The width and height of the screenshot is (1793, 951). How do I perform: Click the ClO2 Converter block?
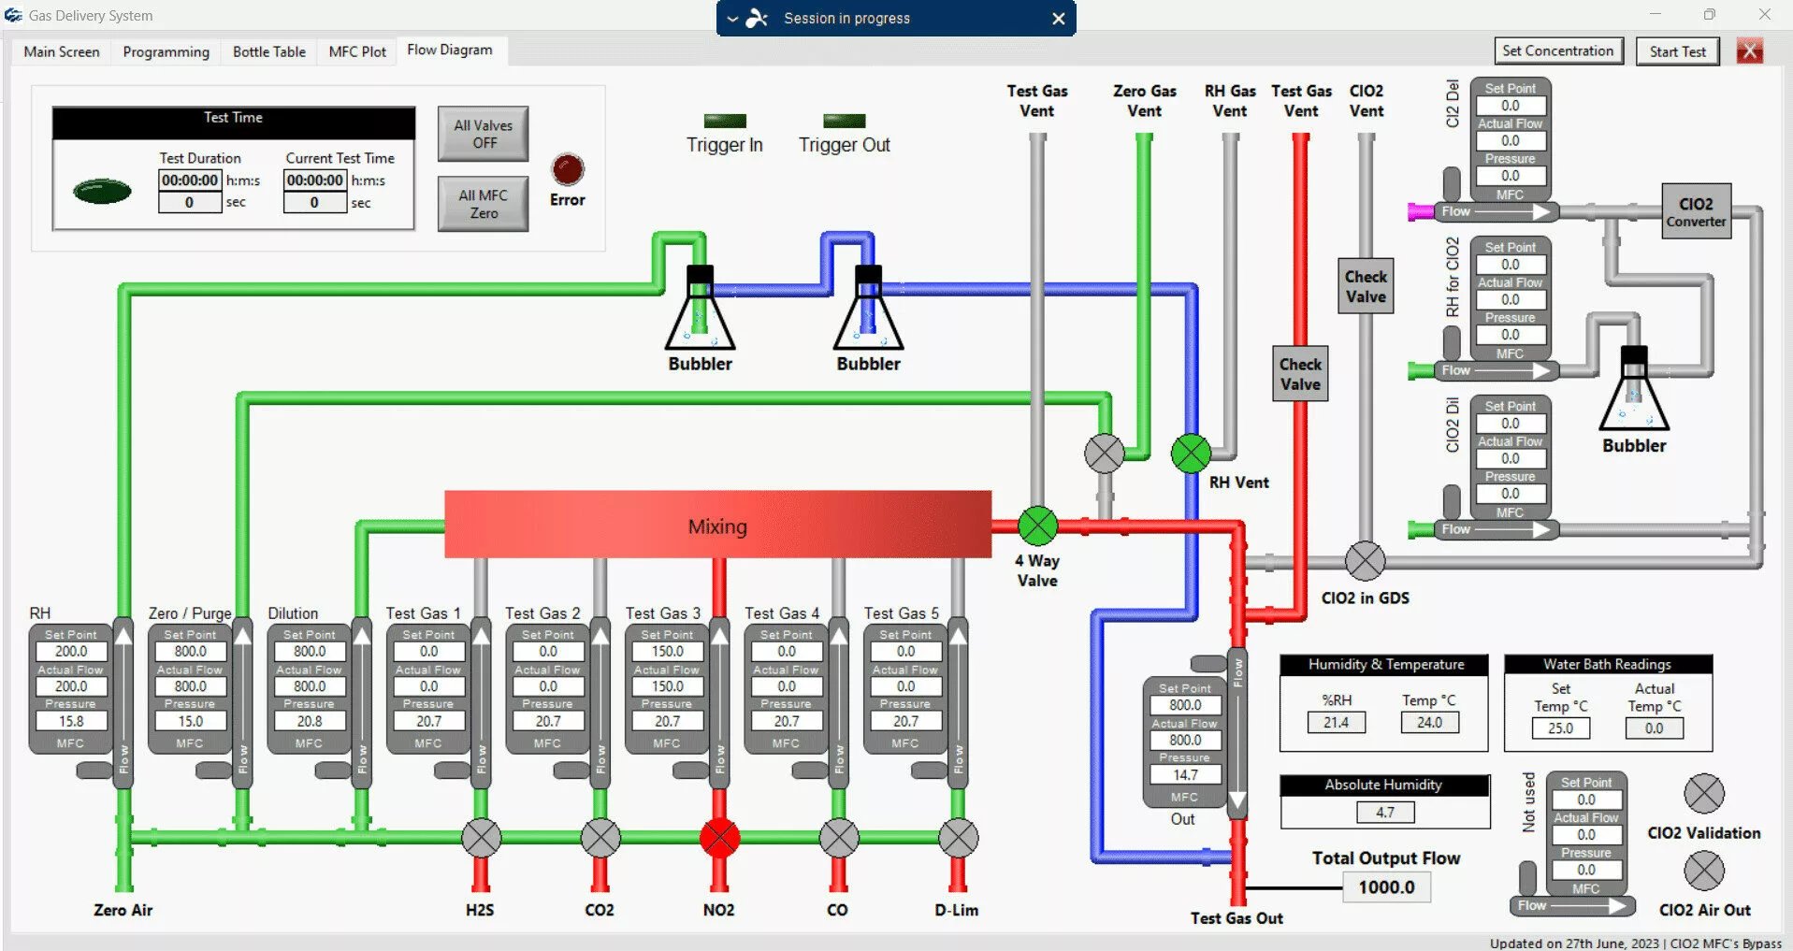coord(1696,211)
